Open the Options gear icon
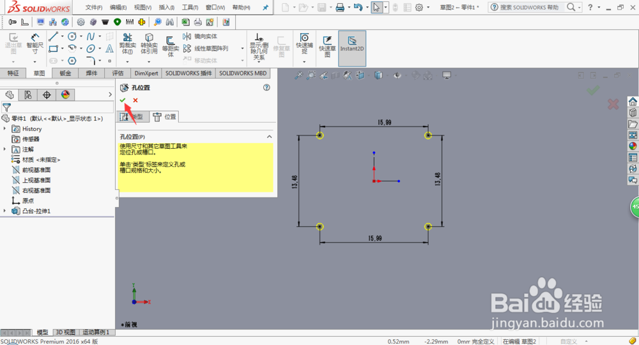Image resolution: width=639 pixels, height=345 pixels. [x=419, y=7]
